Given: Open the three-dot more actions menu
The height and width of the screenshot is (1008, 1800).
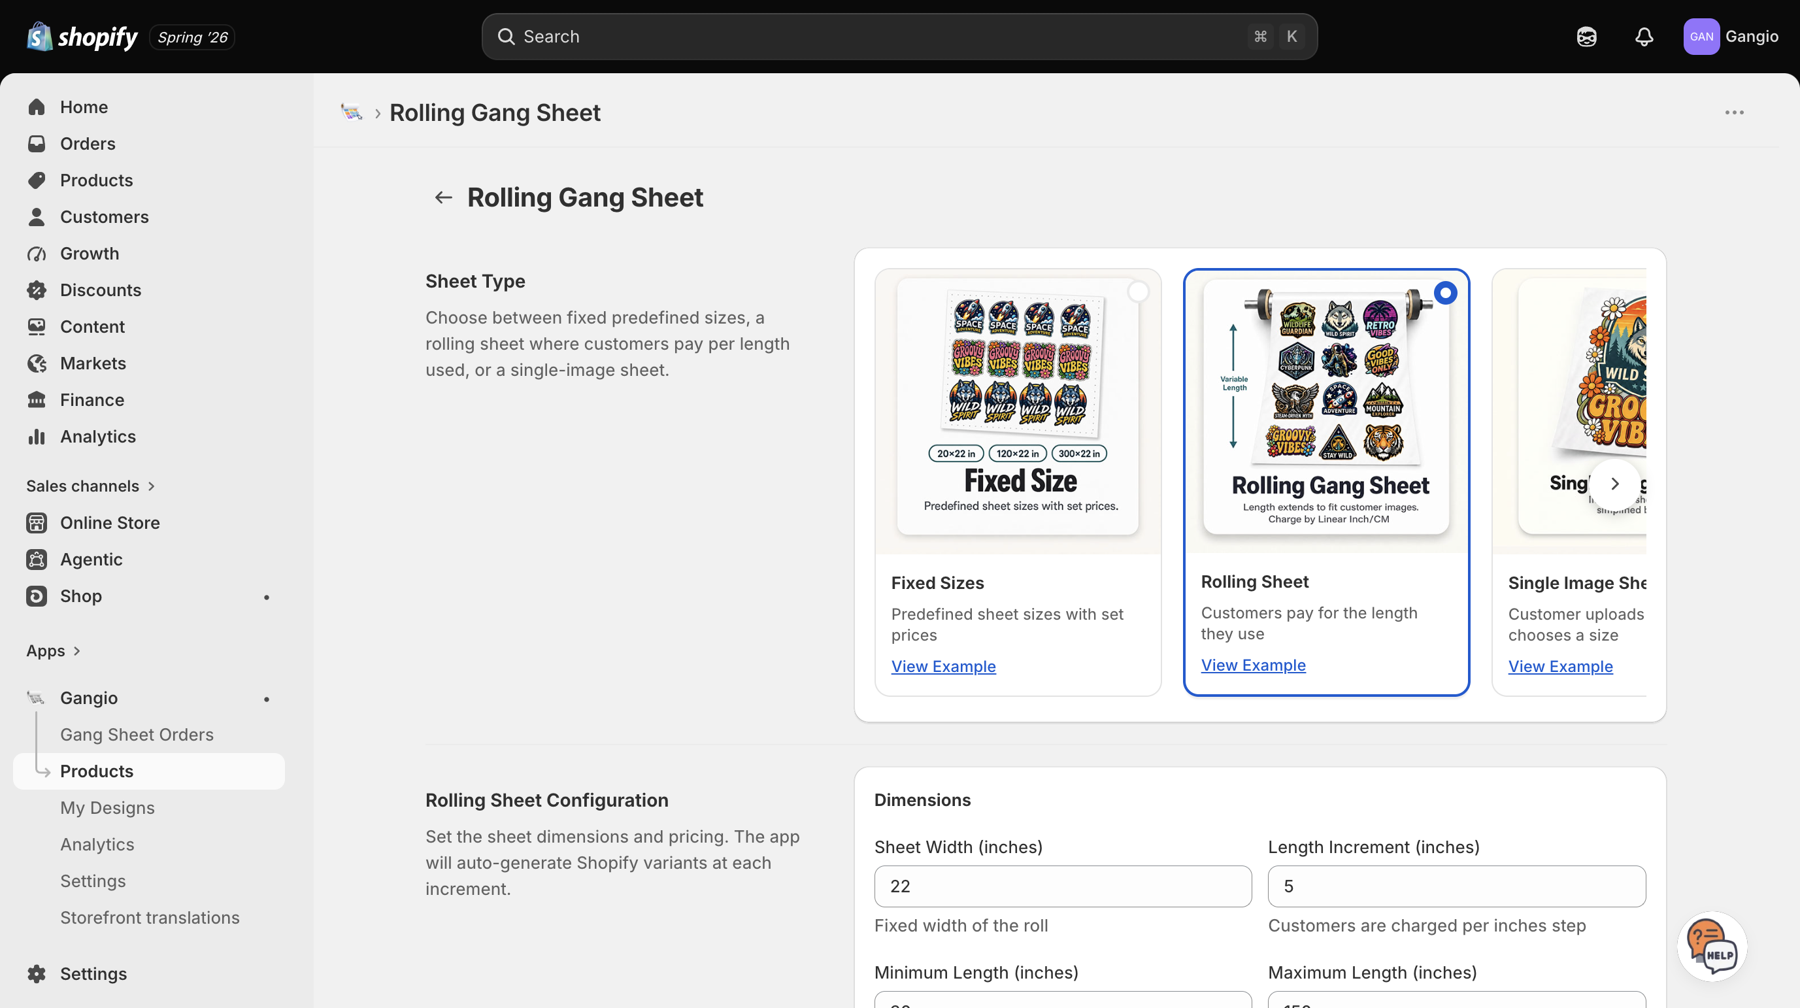Looking at the screenshot, I should tap(1733, 112).
